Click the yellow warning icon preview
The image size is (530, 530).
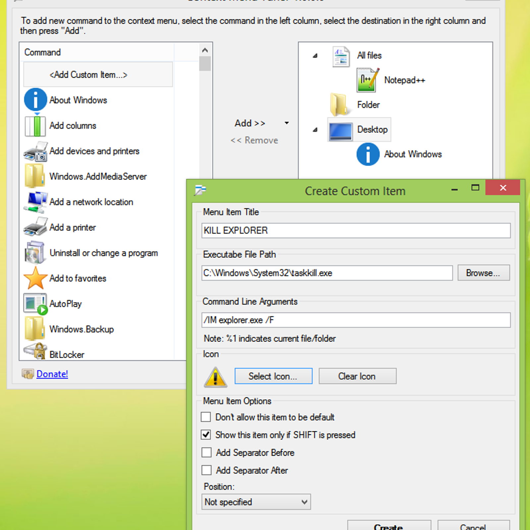[215, 377]
